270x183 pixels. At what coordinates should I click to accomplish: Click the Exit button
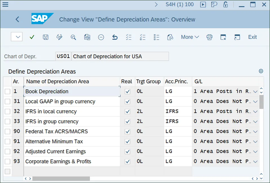tap(252, 37)
